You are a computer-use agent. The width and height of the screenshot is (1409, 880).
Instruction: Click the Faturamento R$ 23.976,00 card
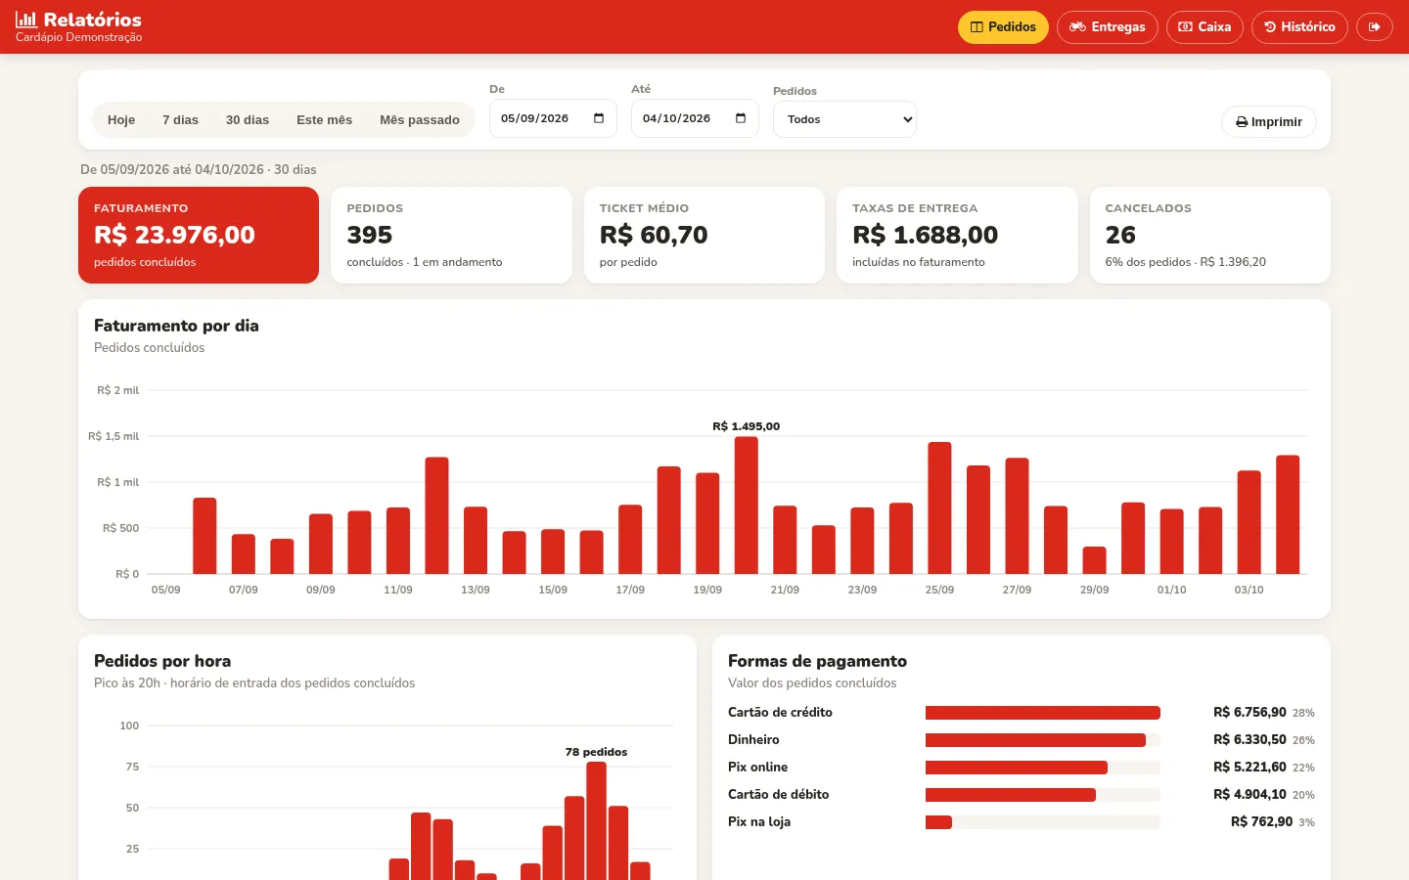(x=199, y=236)
